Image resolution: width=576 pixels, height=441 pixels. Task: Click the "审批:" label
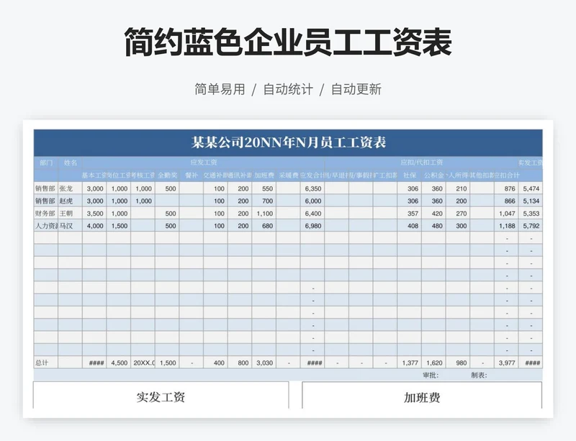tap(431, 375)
